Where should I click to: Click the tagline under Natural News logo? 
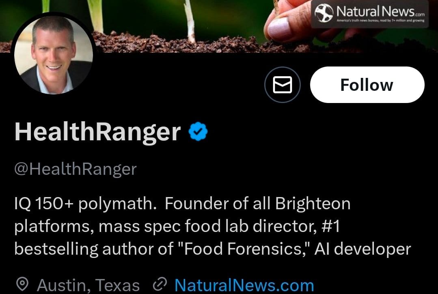(381, 20)
